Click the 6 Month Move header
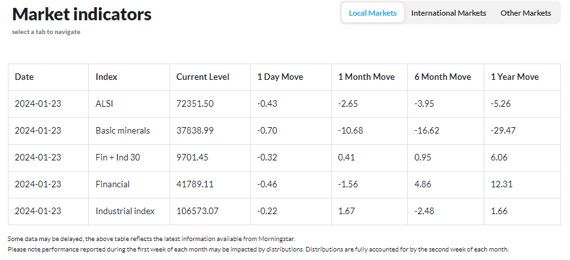Screen dimensions: 570x260 click(x=442, y=77)
